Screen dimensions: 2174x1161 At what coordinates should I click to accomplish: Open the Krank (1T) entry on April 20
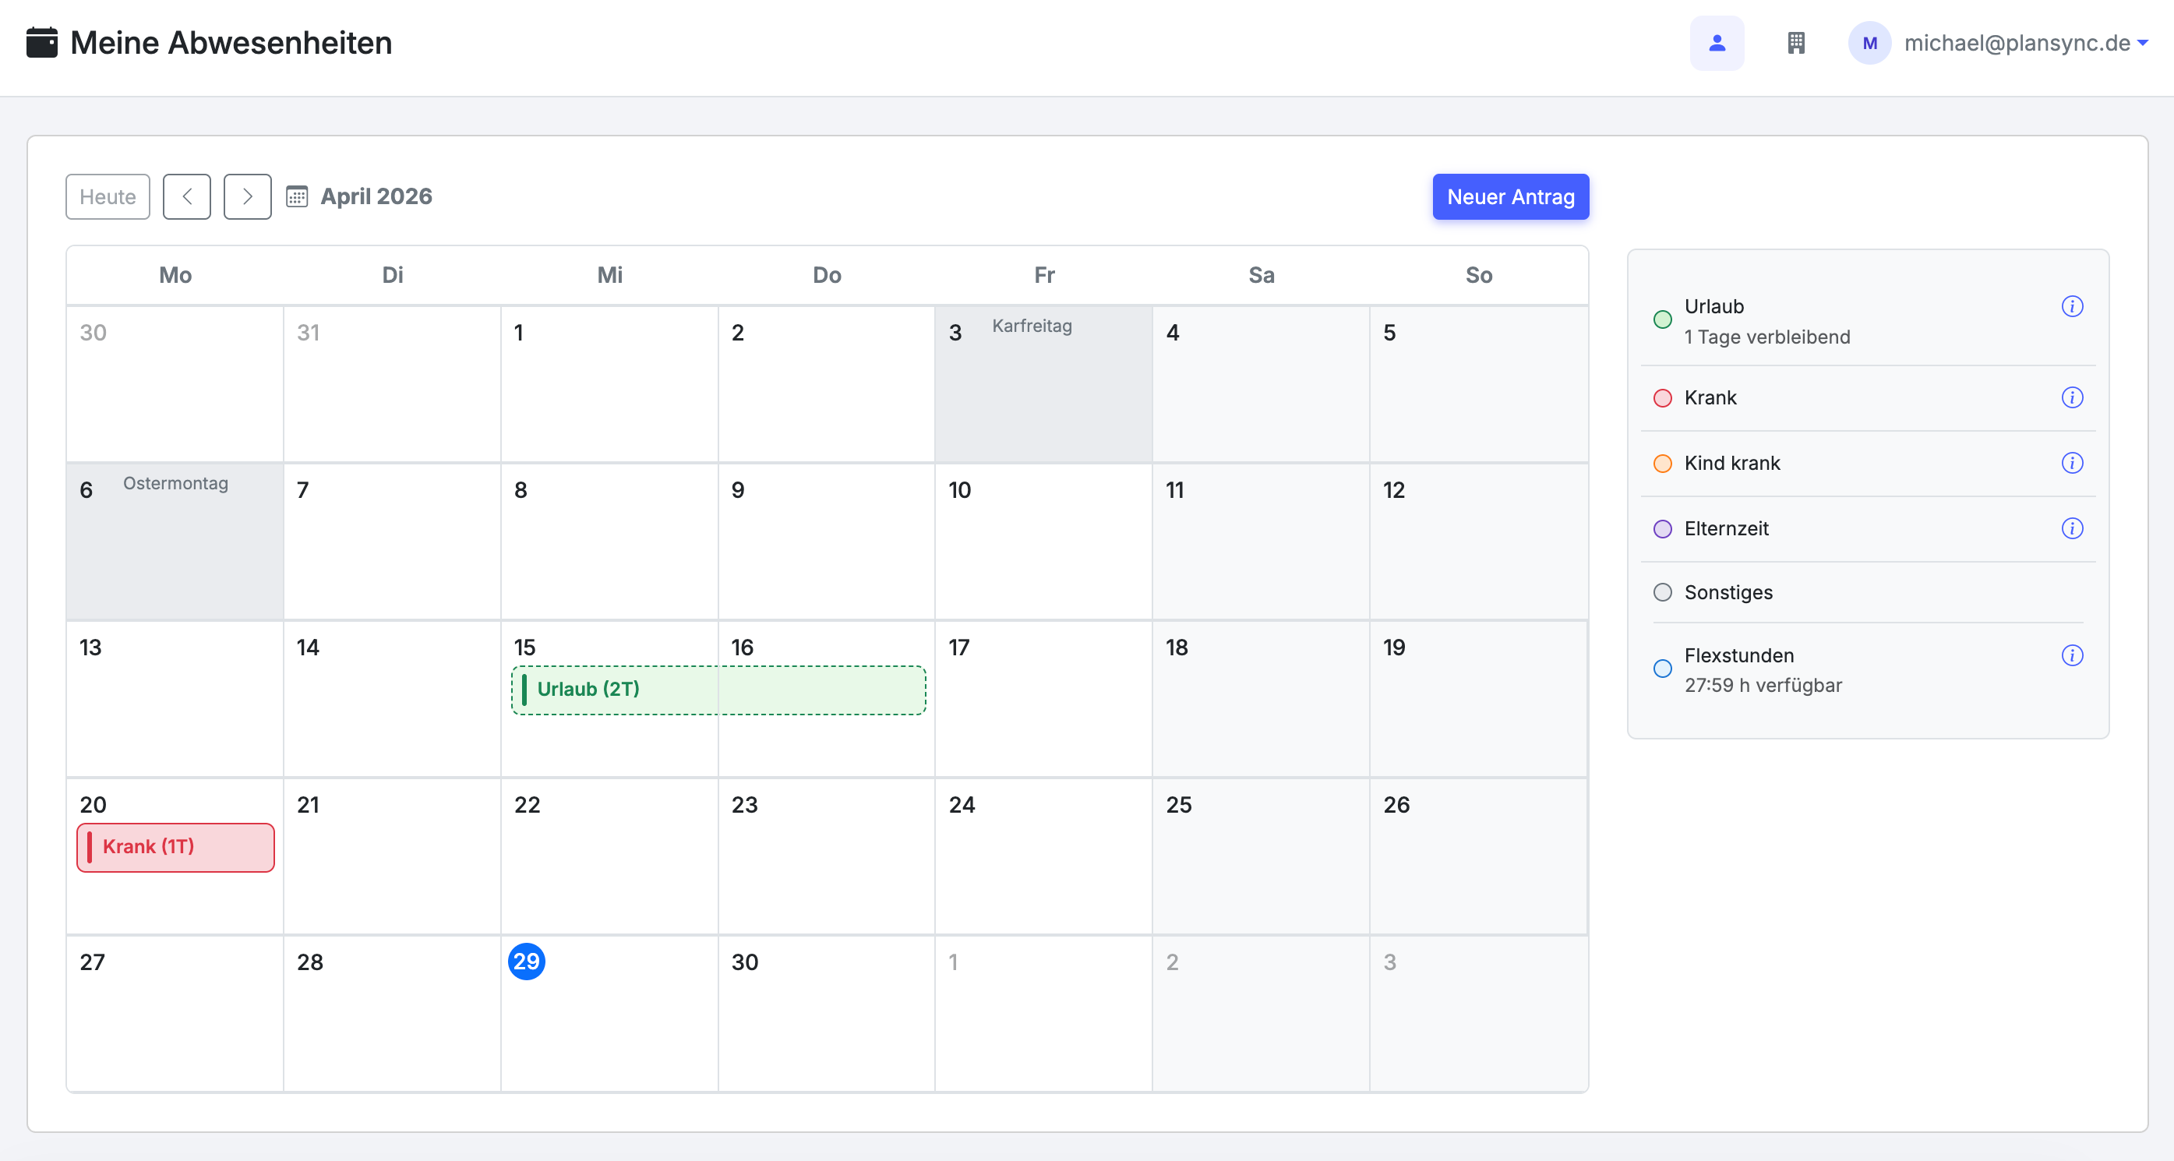click(x=175, y=847)
